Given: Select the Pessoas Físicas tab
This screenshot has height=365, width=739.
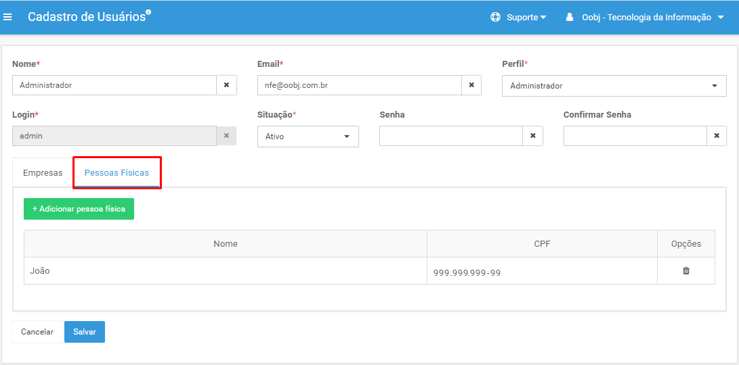Looking at the screenshot, I should 117,172.
